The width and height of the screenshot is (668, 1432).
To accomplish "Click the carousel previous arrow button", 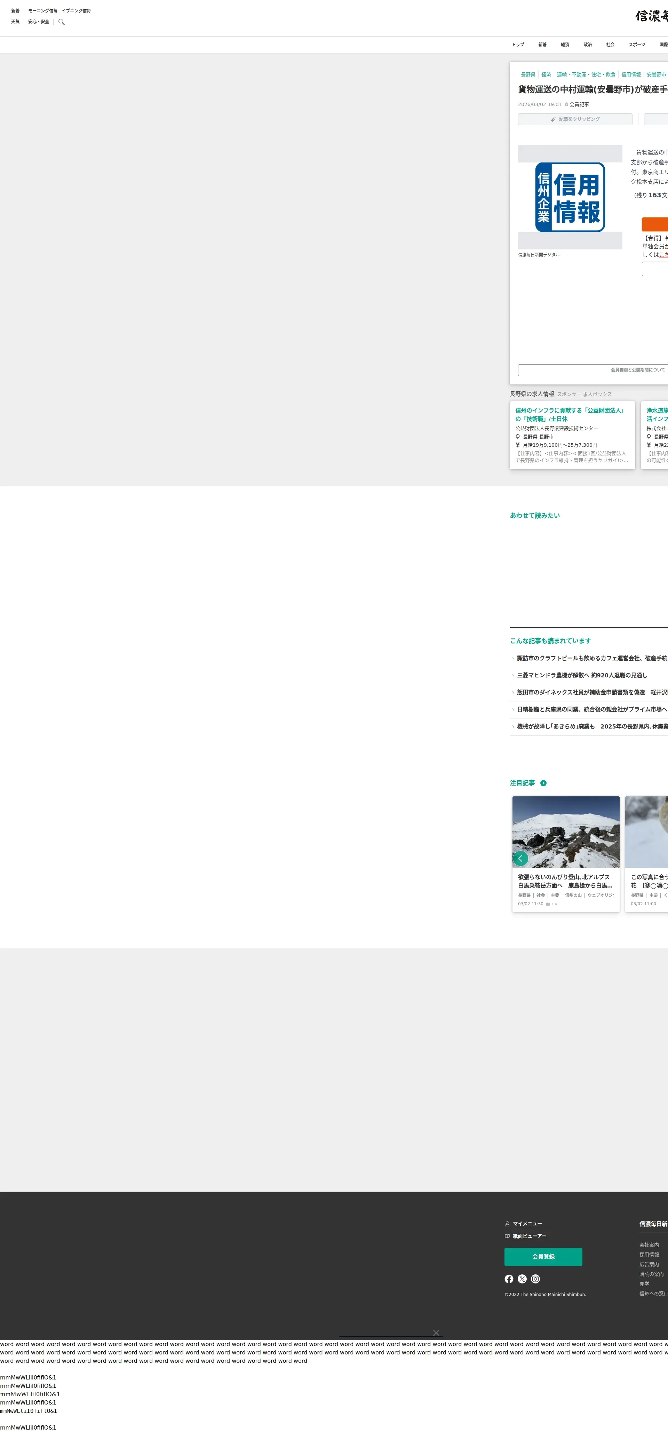I will point(520,858).
